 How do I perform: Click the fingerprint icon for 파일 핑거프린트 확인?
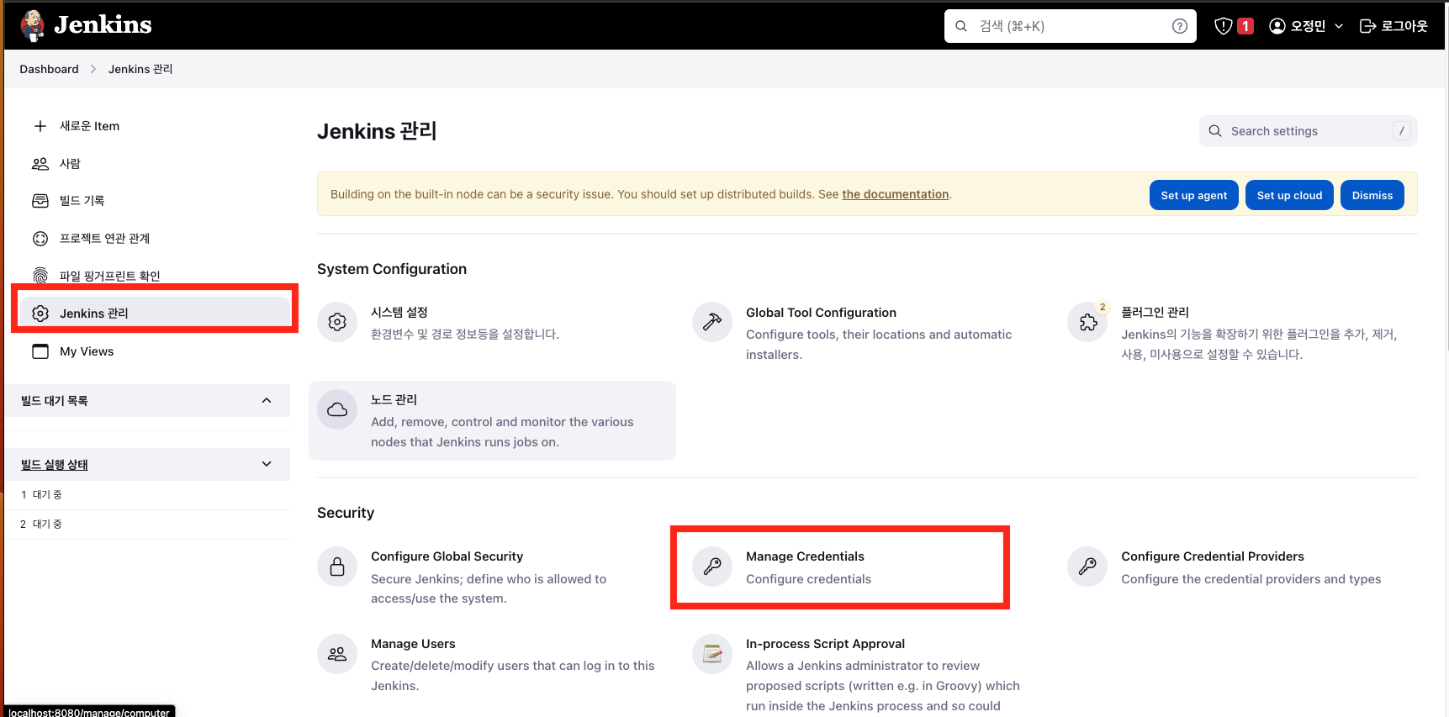pyautogui.click(x=40, y=276)
